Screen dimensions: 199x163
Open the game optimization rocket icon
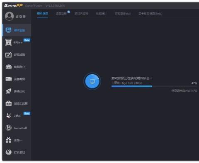pyautogui.click(x=8, y=91)
